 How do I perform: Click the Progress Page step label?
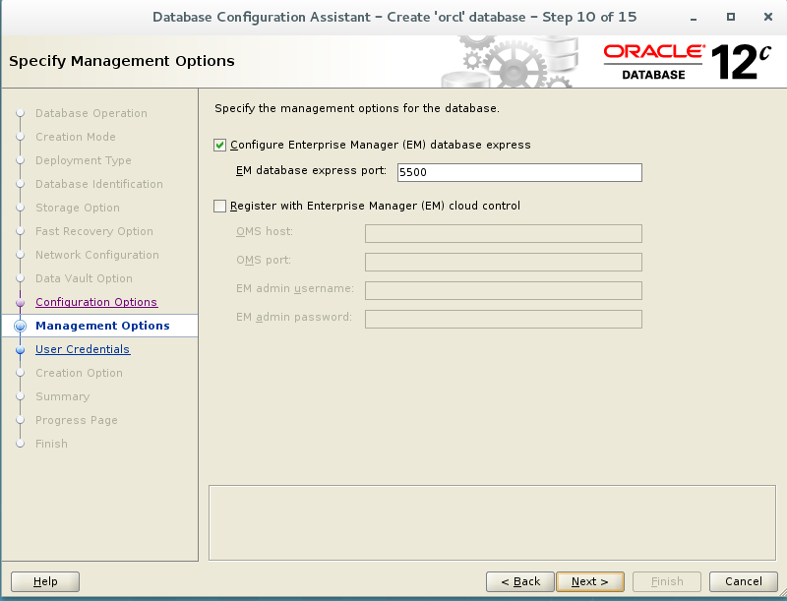point(77,420)
